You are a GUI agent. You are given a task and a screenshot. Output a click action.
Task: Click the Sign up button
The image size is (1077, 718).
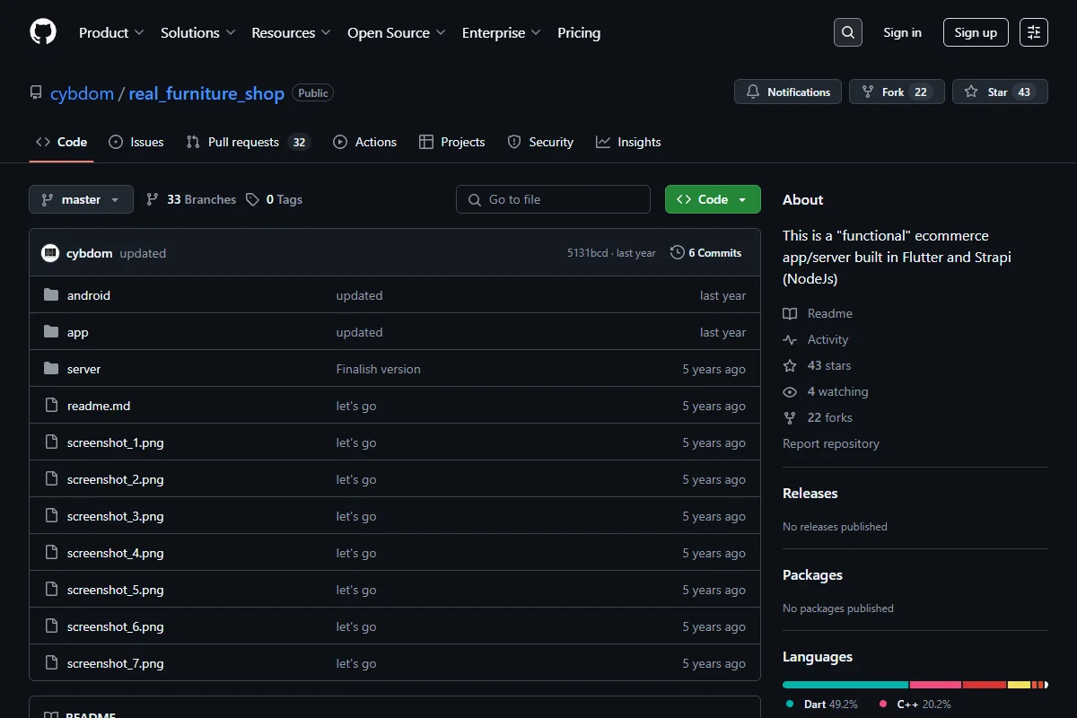[976, 32]
